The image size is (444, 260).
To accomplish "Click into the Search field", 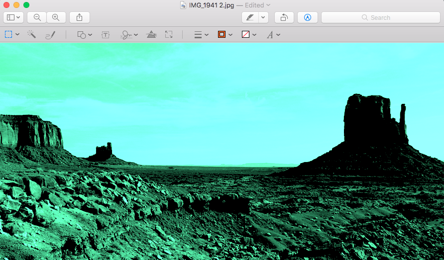I will (x=381, y=17).
